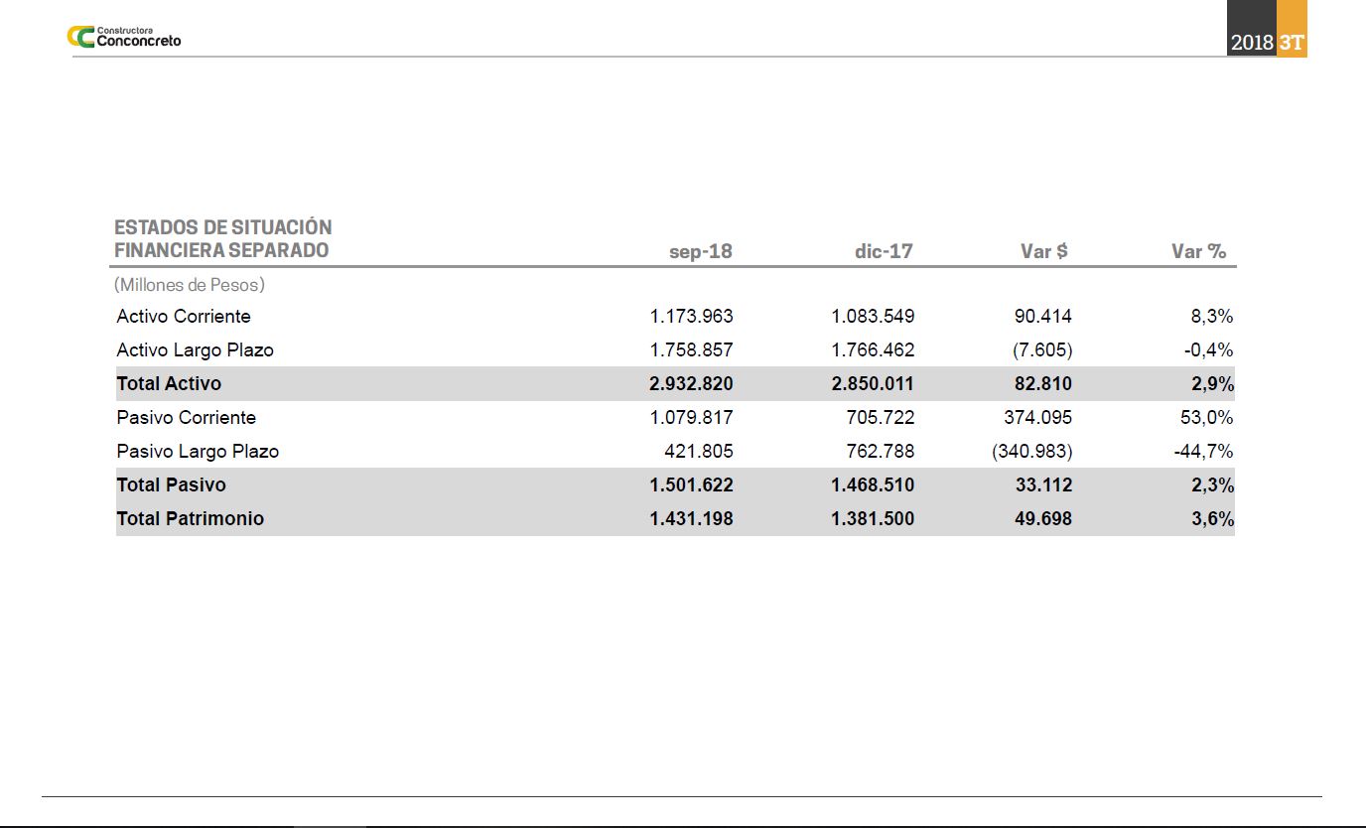Click the Constructora Conconcreto logo
1366x828 pixels.
[124, 37]
